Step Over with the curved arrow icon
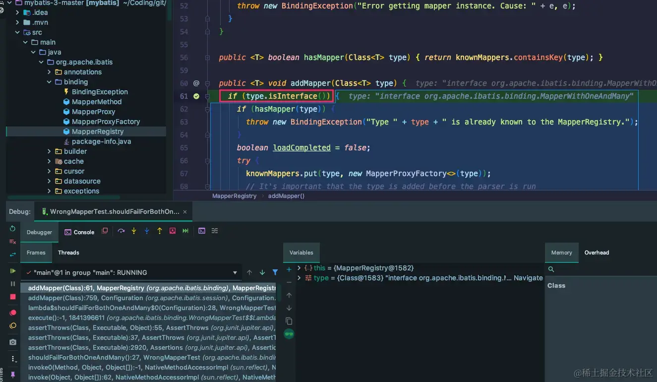Image resolution: width=657 pixels, height=382 pixels. (121, 231)
